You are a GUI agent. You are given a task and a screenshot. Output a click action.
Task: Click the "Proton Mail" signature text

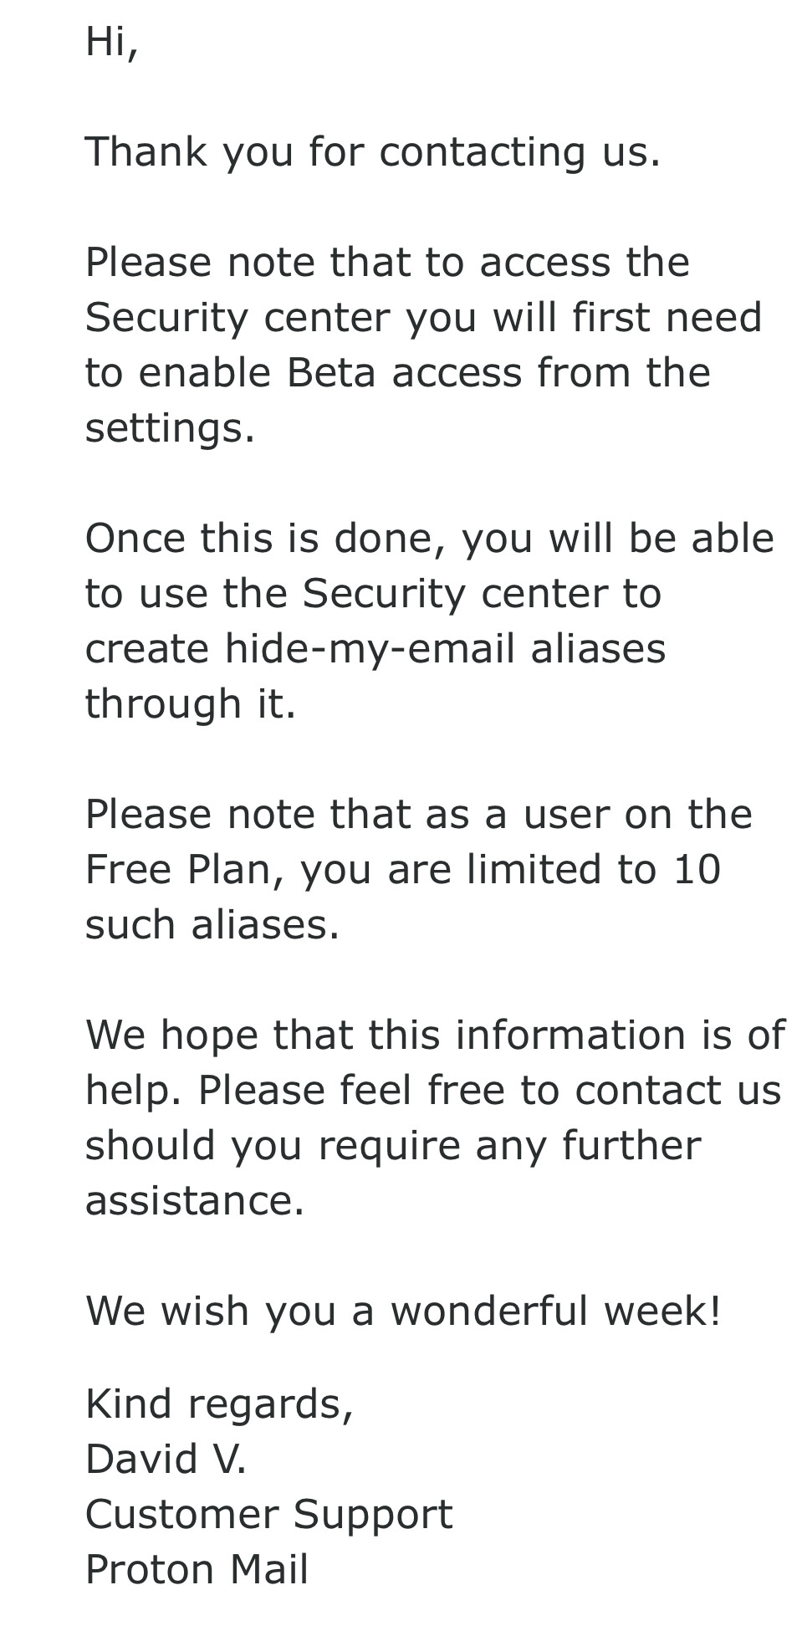pyautogui.click(x=197, y=1570)
